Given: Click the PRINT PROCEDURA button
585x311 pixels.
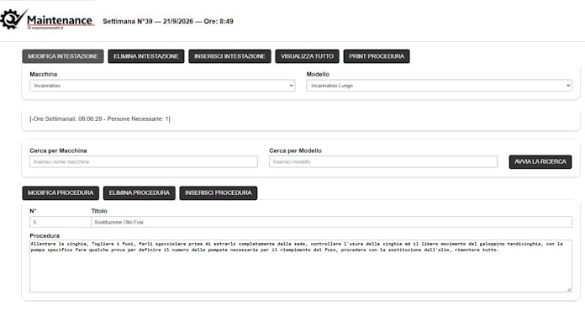Looking at the screenshot, I should [377, 56].
